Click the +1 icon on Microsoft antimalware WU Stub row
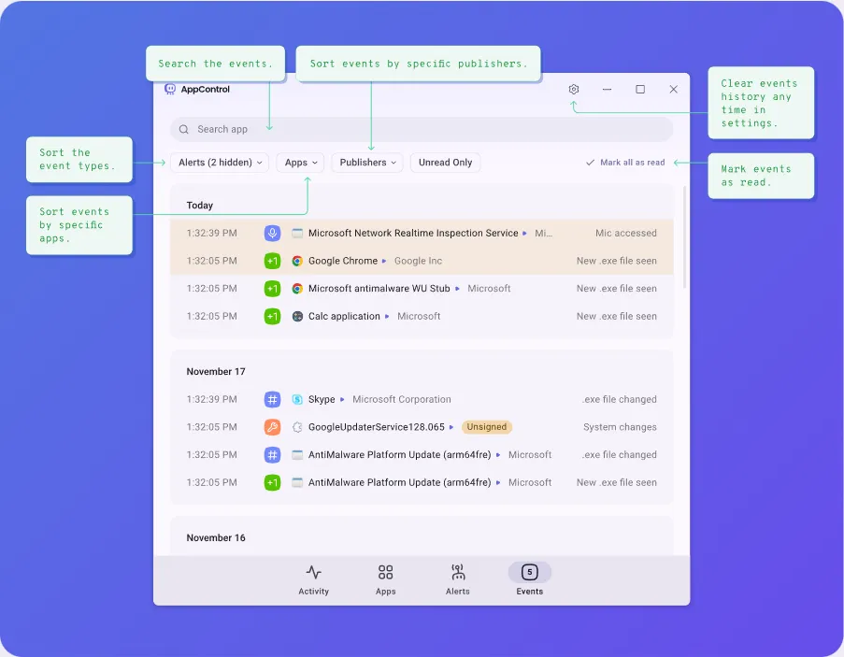Viewport: 844px width, 657px height. pyautogui.click(x=272, y=289)
